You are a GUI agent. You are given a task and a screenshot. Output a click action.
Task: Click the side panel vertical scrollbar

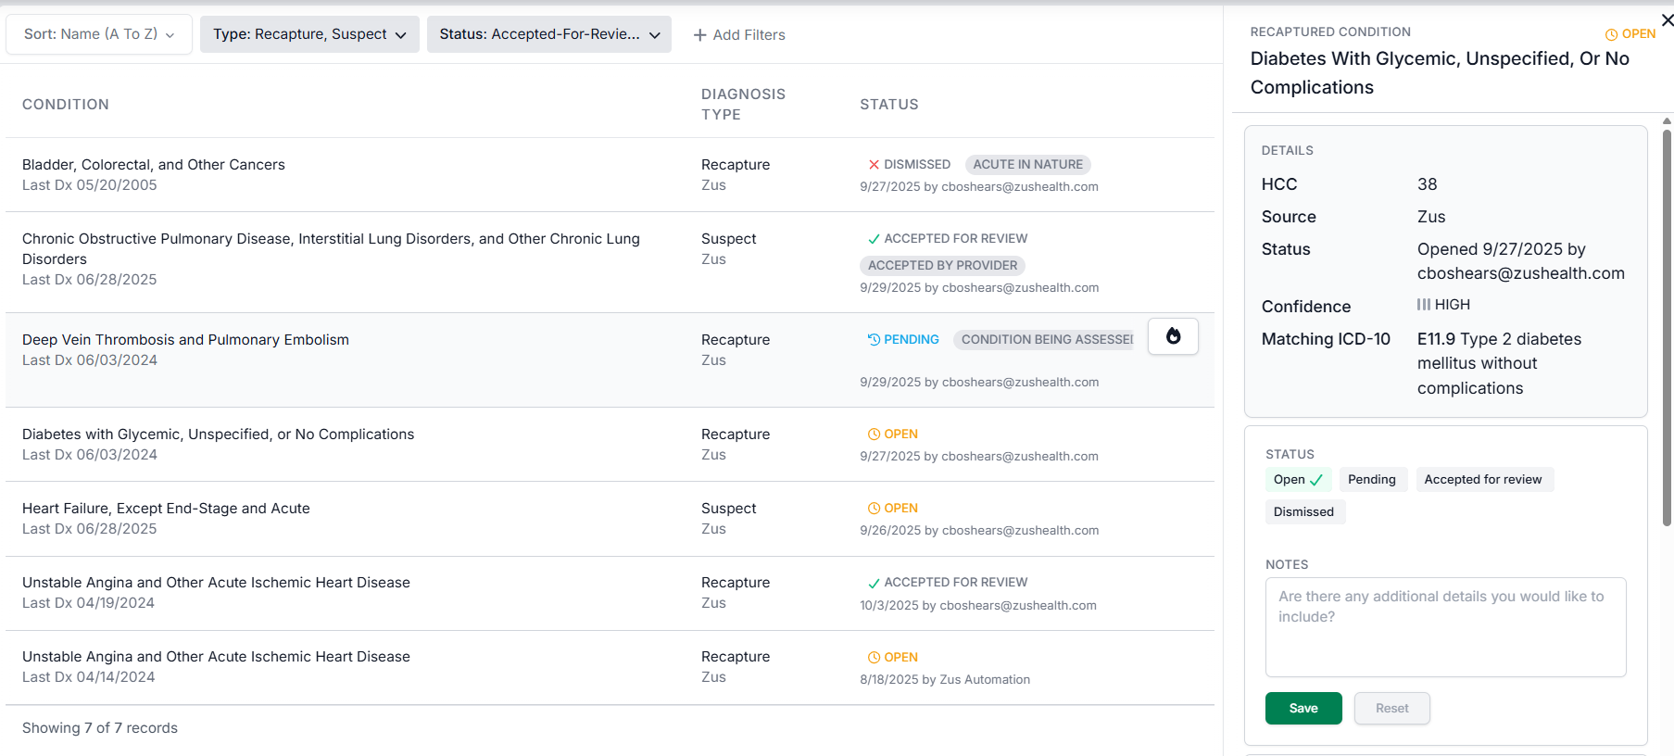tap(1668, 329)
